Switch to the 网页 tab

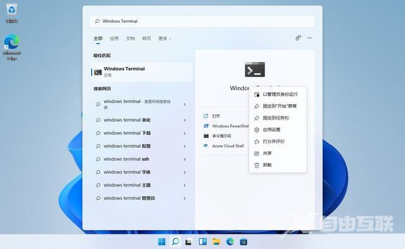click(146, 39)
